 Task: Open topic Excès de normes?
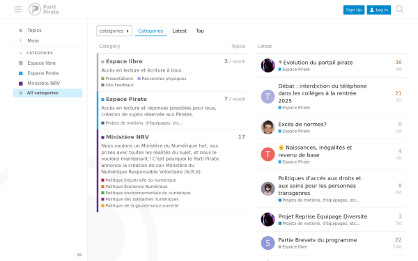coord(302,125)
